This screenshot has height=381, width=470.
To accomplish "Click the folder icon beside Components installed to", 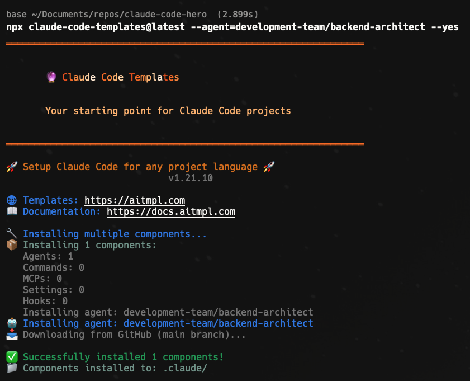I will click(12, 368).
